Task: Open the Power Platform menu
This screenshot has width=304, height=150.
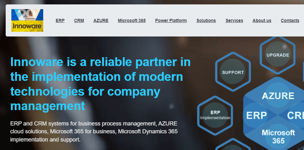Action: tap(171, 20)
